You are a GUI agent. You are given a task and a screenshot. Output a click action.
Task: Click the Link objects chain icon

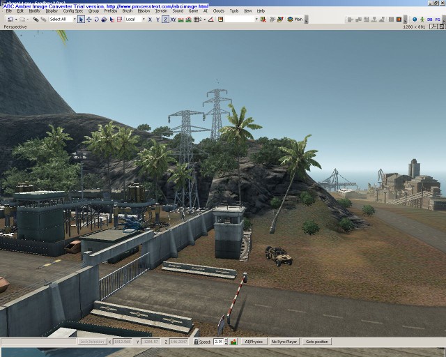[x=36, y=20]
